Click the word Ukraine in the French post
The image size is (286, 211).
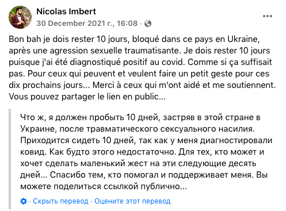[x=243, y=39]
